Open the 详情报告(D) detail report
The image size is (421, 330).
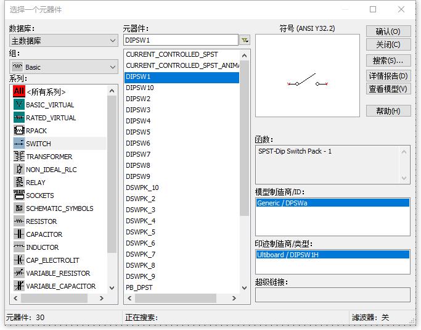pyautogui.click(x=388, y=76)
